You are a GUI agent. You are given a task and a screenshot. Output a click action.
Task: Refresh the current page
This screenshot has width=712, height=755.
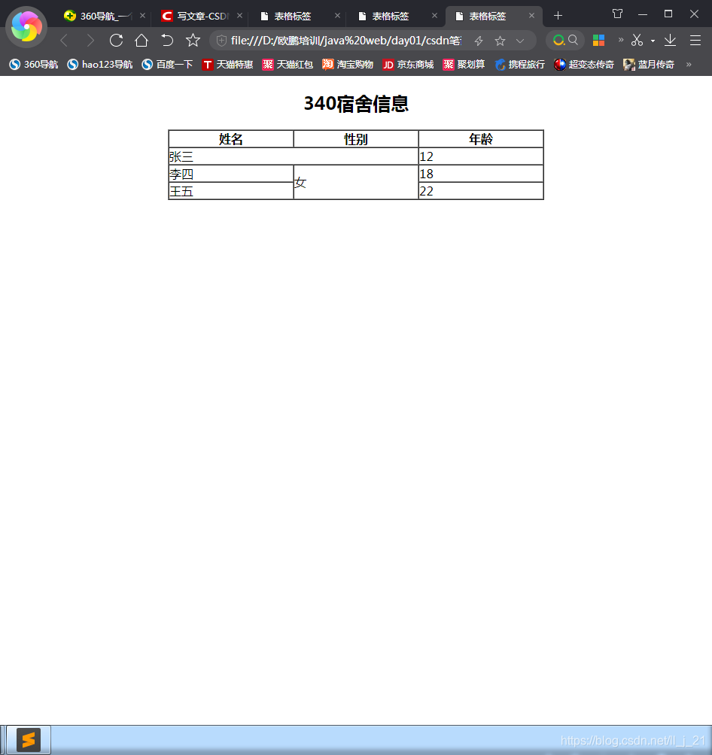115,40
